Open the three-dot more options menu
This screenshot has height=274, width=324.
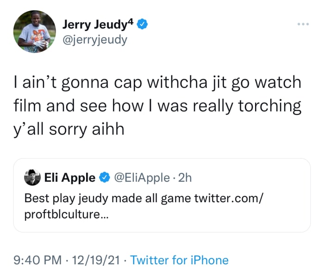point(303,23)
